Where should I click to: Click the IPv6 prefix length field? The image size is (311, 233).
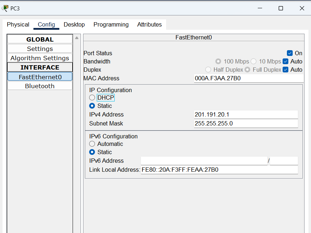coord(284,161)
